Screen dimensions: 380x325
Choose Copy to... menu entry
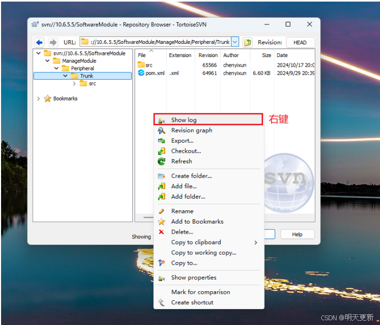(209, 263)
